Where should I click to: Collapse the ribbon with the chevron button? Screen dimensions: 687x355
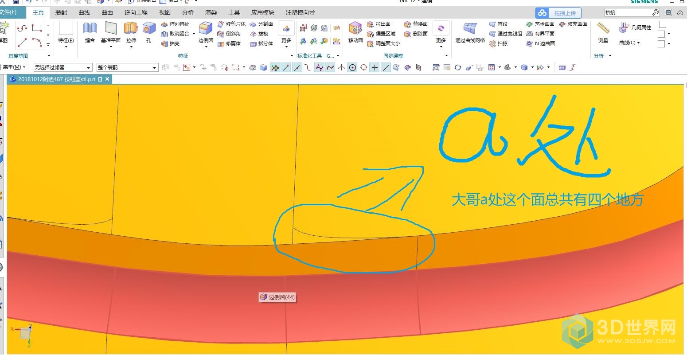pos(681,12)
